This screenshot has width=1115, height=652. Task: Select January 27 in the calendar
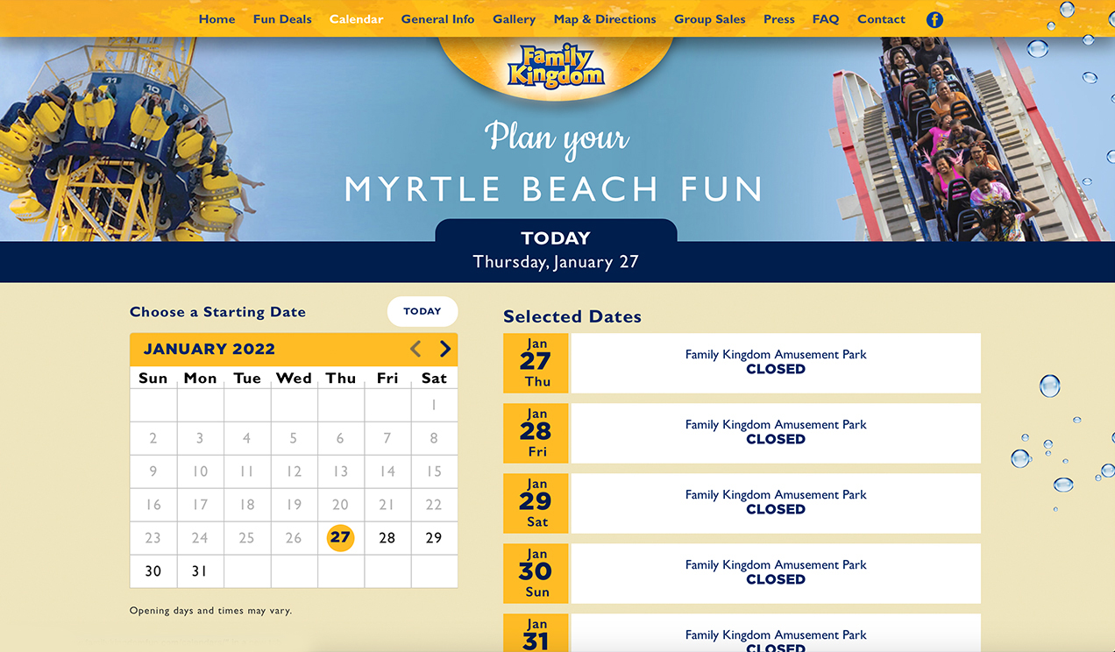[340, 538]
